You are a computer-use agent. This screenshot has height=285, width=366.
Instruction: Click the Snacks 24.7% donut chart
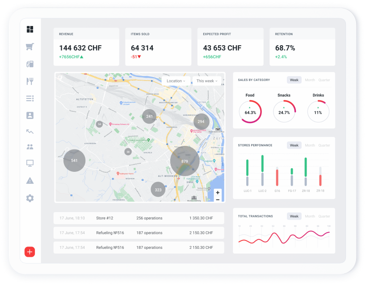click(x=284, y=112)
